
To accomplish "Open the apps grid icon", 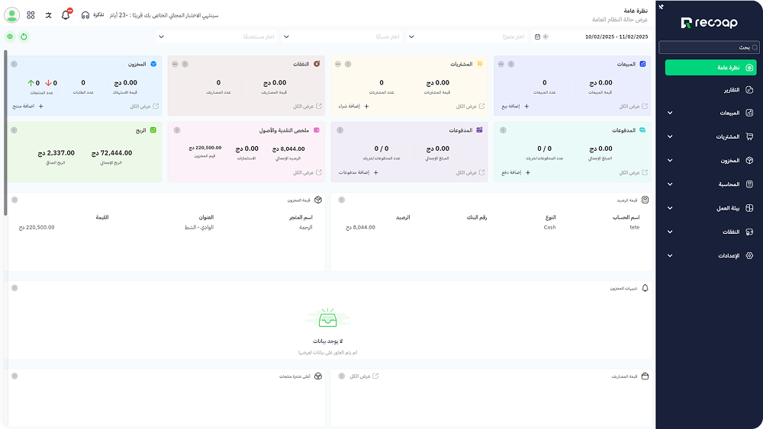I will [31, 14].
